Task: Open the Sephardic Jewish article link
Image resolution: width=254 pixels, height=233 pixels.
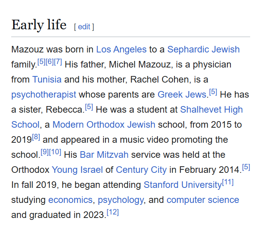Action: 203,49
